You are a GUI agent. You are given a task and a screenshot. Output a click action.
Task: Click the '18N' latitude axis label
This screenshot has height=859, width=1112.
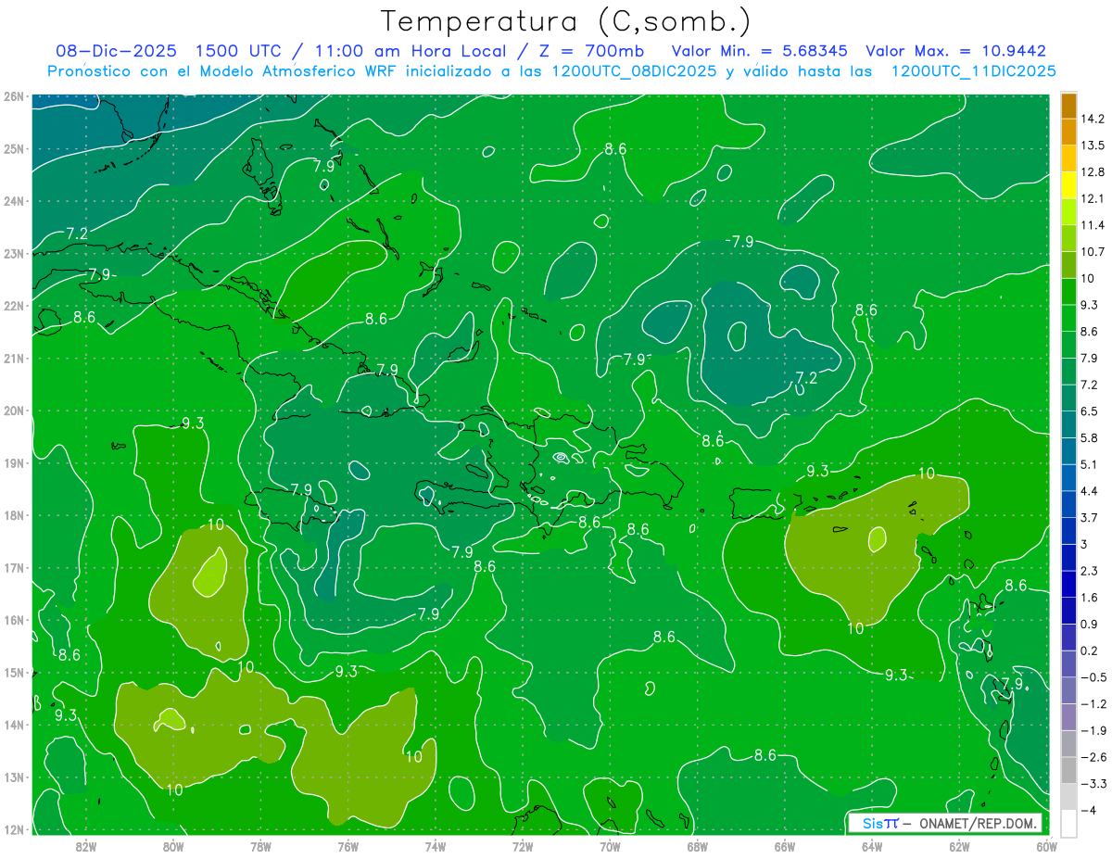click(12, 515)
